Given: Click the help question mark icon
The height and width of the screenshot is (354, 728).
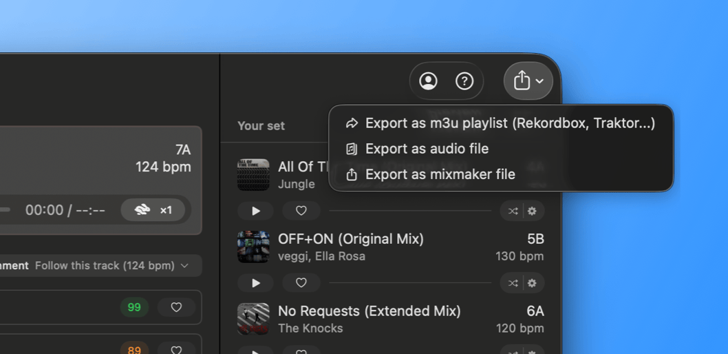Looking at the screenshot, I should click(464, 81).
